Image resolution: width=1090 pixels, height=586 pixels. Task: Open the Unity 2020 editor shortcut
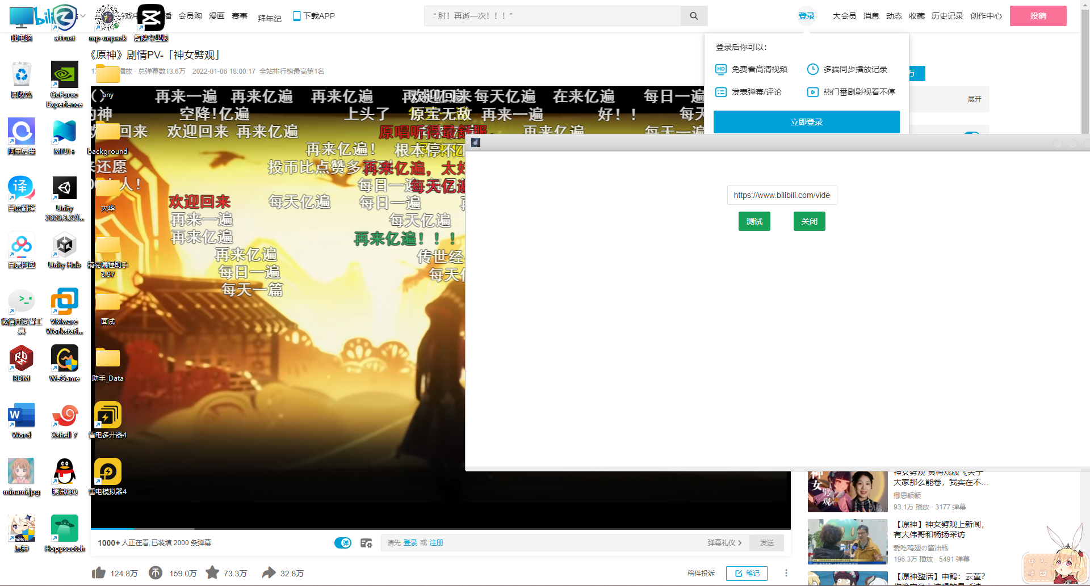[x=64, y=198]
